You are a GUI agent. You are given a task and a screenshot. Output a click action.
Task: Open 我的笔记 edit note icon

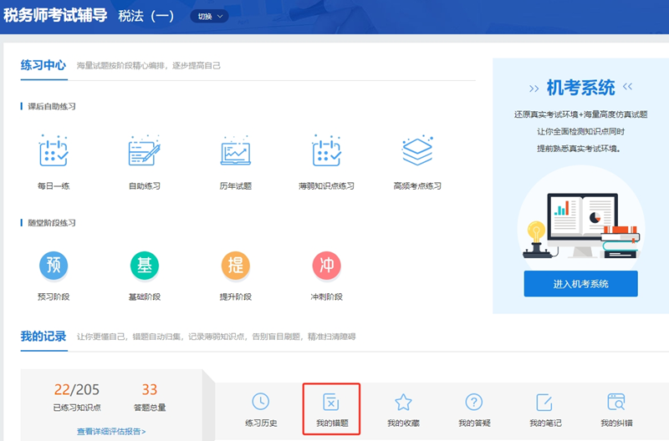coord(544,402)
